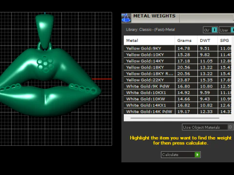Select the Yellow Gold:14KY row

177,61
